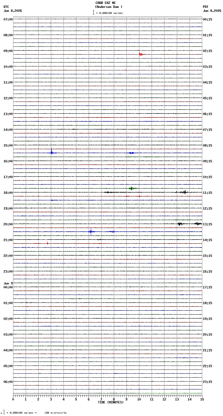
Task: Click the 21:00 UTC row label
Action: tap(8, 240)
